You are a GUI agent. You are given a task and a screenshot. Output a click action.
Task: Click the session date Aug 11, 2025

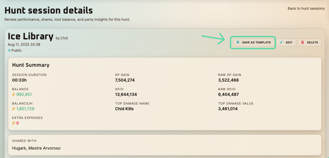tap(24, 44)
